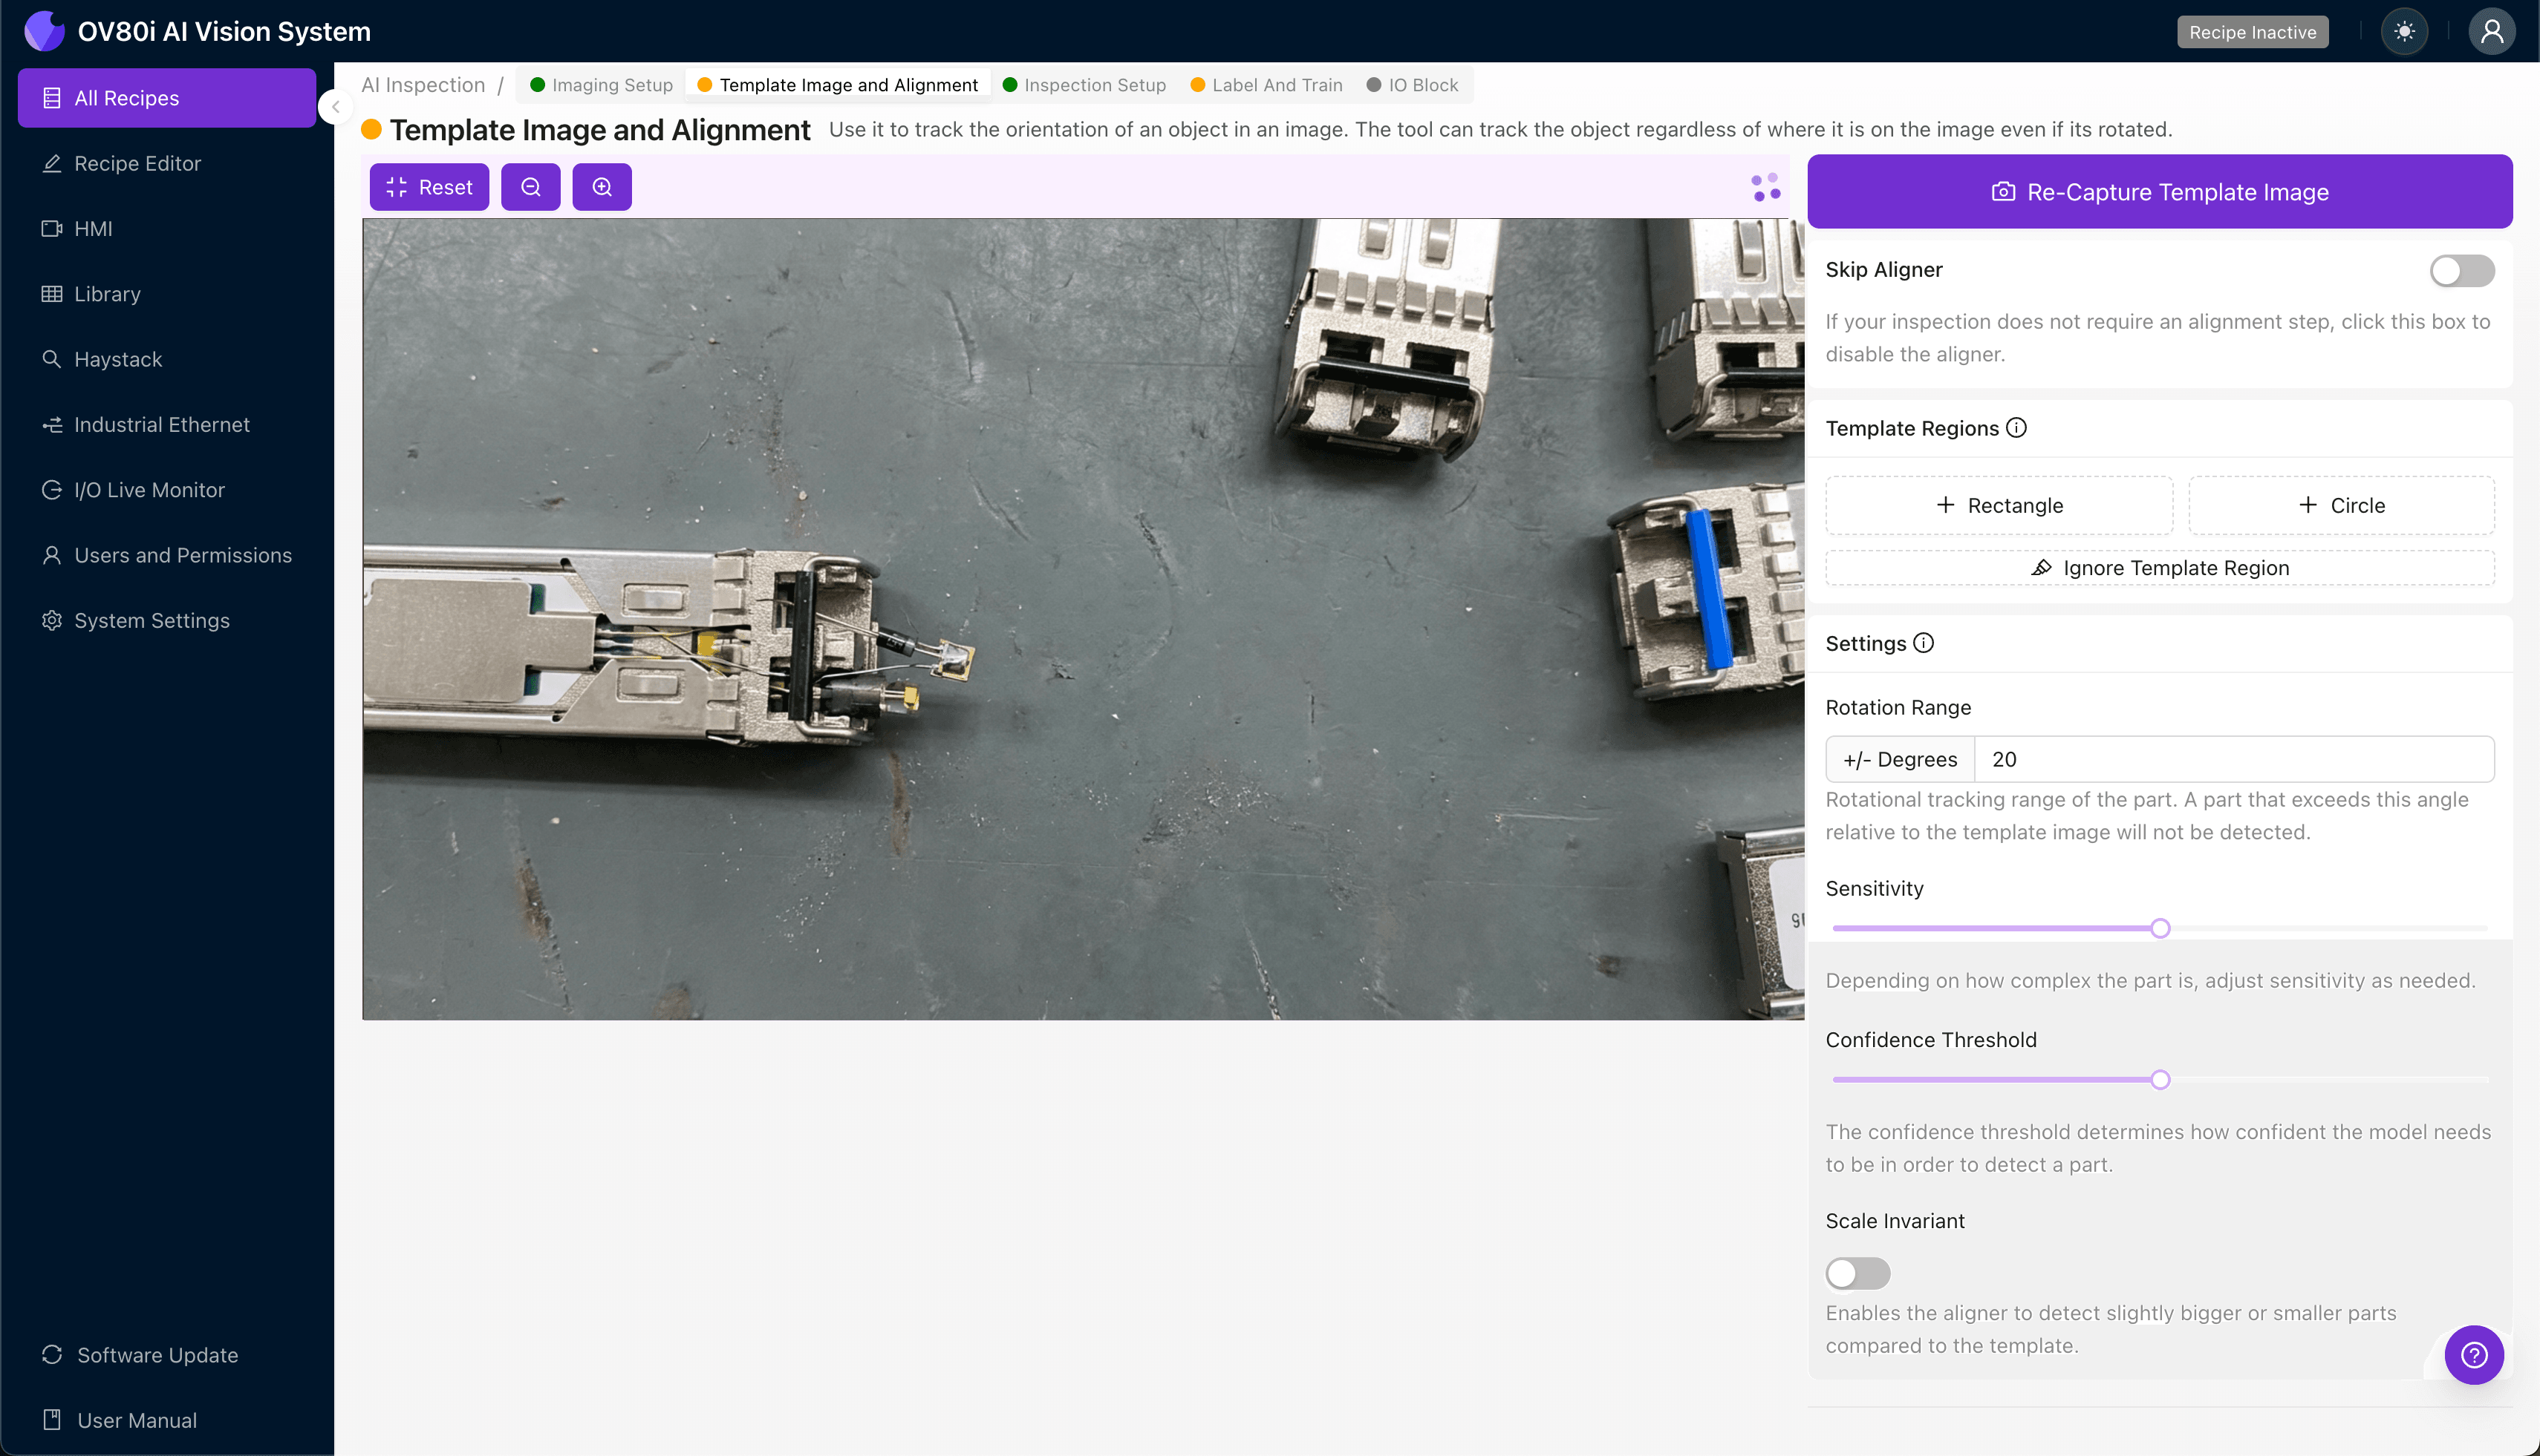Click the zoom out magnifier icon
The width and height of the screenshot is (2540, 1456).
click(530, 187)
